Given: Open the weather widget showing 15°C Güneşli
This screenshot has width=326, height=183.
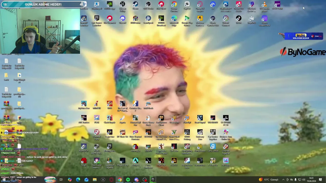Looking at the screenshot, I should pyautogui.click(x=268, y=180).
